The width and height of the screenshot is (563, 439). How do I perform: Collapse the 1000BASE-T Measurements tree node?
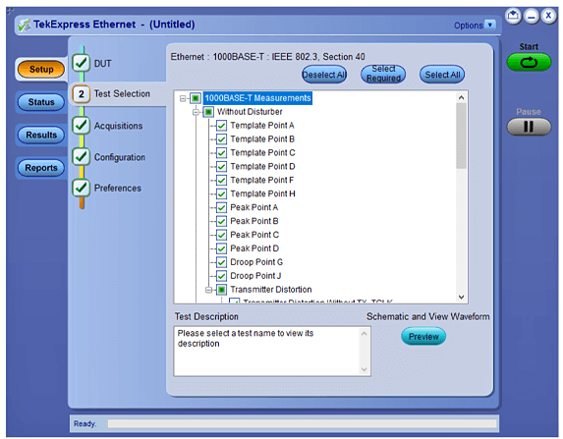183,98
